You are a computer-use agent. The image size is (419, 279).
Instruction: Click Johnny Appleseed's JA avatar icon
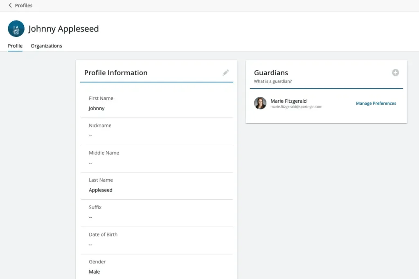click(16, 29)
